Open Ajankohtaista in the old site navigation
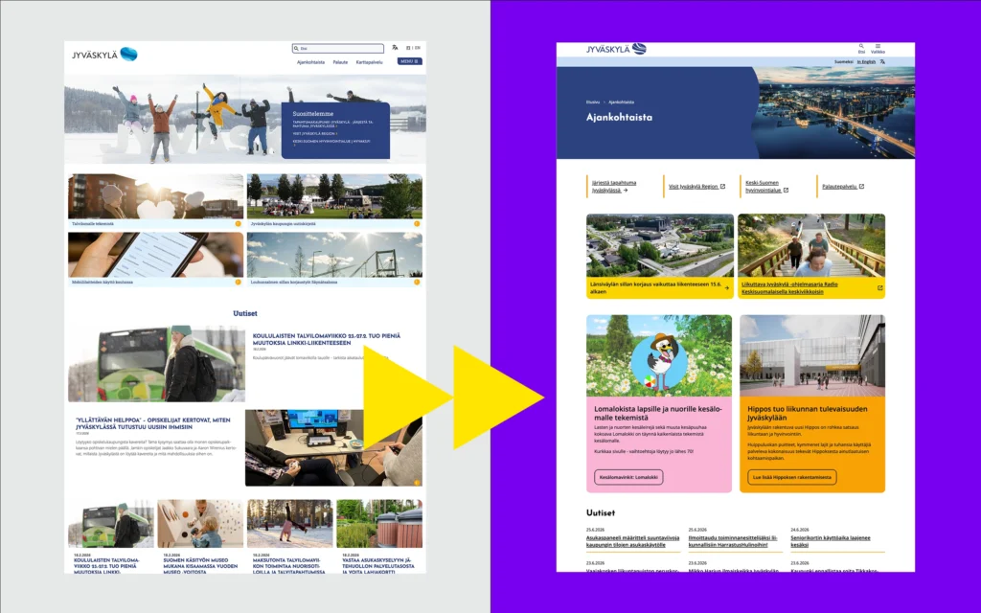 coord(310,62)
